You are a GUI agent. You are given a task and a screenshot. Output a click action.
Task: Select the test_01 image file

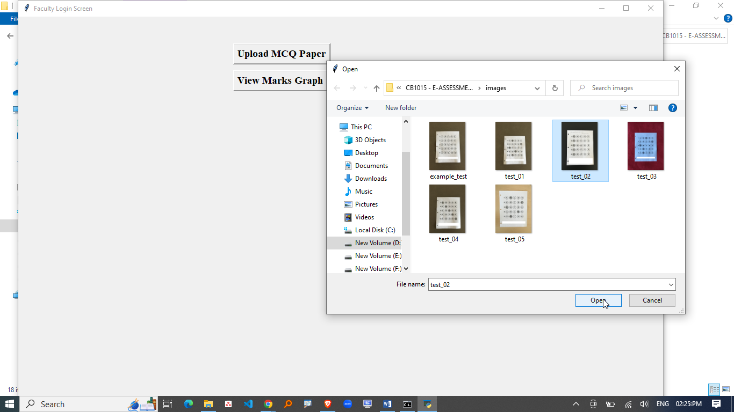coord(514,151)
